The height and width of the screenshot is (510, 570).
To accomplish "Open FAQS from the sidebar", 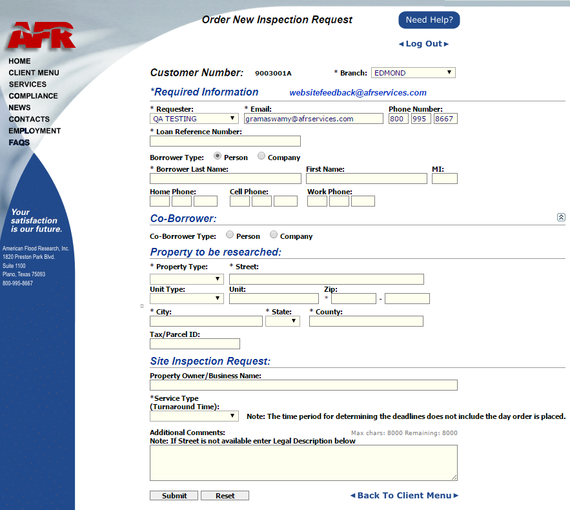I will (19, 143).
